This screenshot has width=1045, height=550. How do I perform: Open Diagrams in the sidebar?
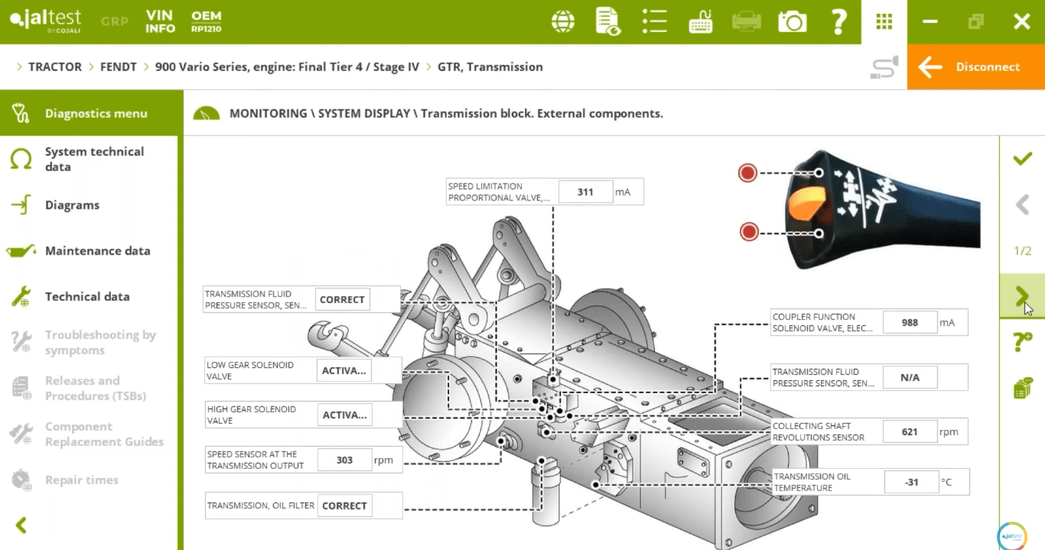point(72,205)
